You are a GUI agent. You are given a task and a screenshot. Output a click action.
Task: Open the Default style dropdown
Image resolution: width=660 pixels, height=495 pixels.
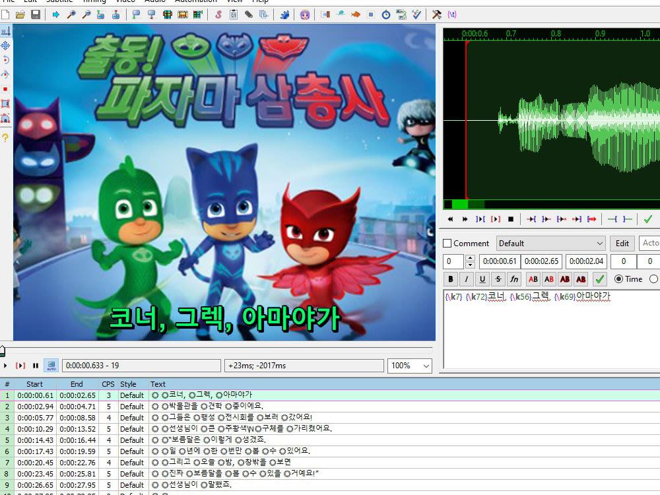(550, 244)
